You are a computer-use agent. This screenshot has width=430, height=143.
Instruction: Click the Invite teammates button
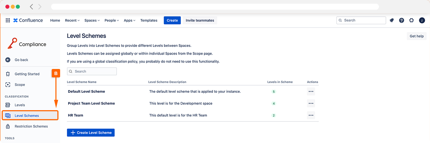pyautogui.click(x=200, y=20)
